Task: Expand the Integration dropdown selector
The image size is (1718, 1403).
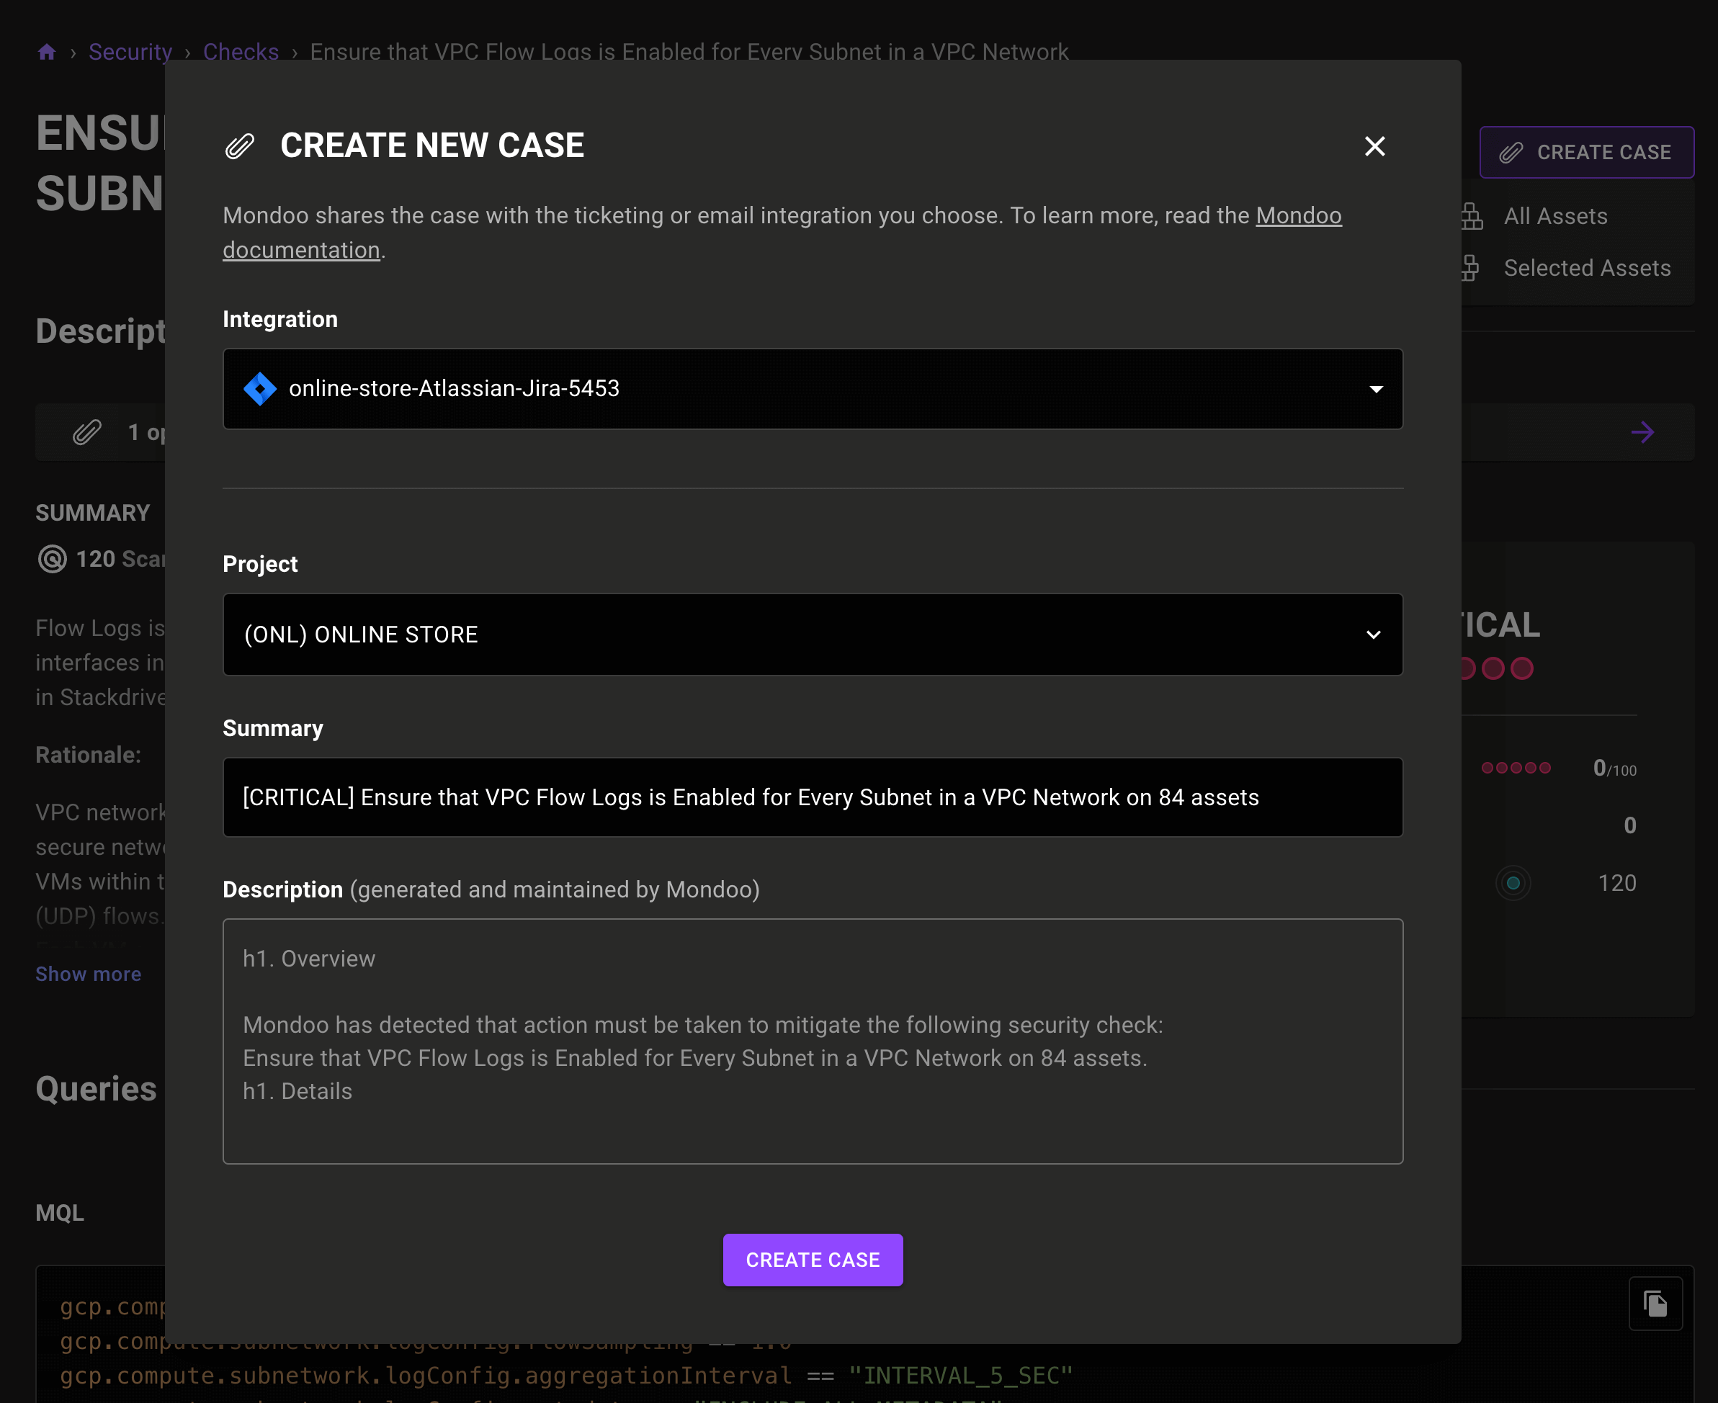Action: pos(813,388)
